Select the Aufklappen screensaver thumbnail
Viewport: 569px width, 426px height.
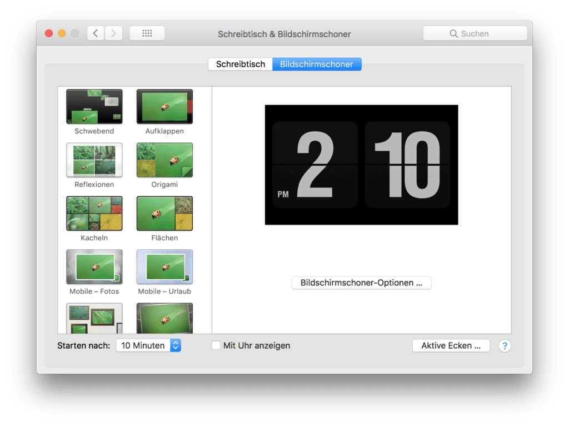click(x=164, y=106)
